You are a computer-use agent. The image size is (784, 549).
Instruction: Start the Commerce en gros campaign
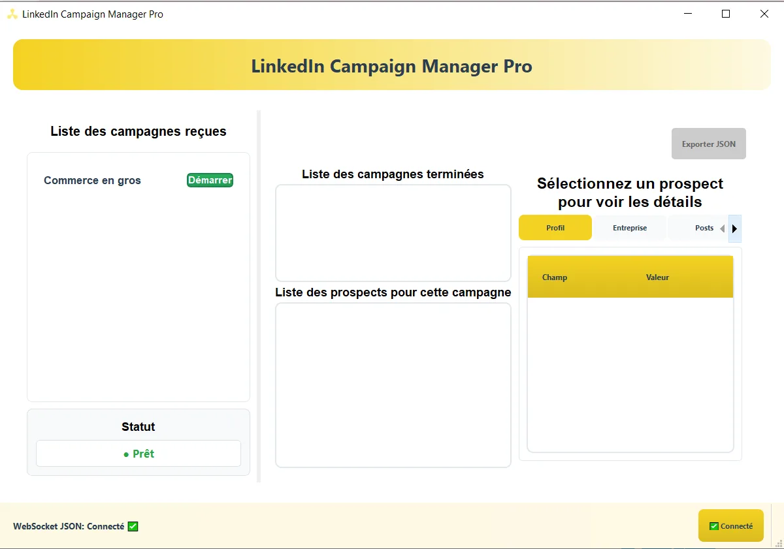(x=210, y=180)
